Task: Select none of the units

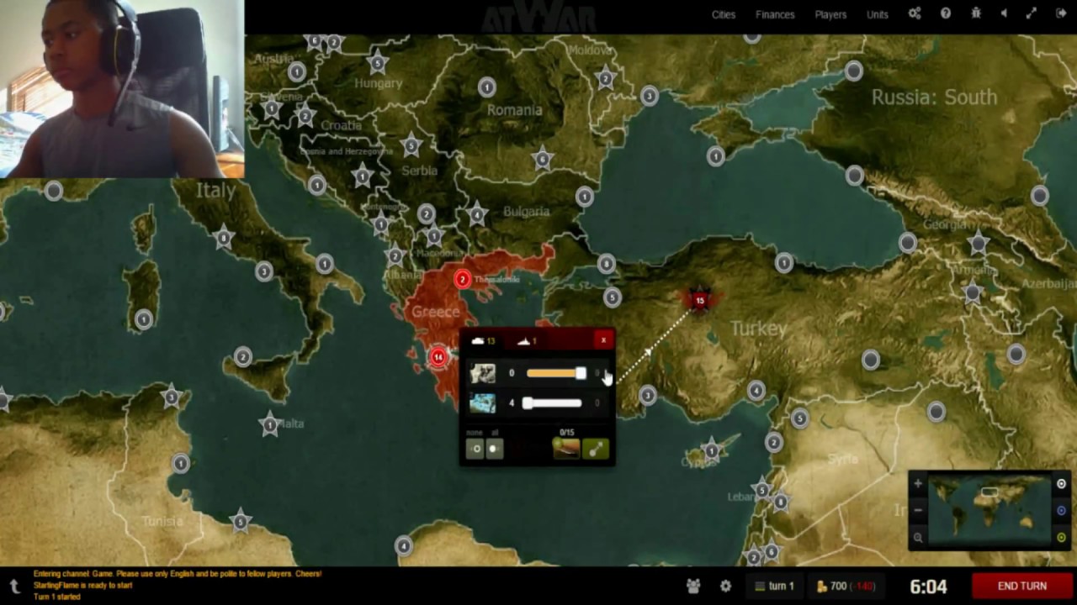Action: click(x=476, y=449)
